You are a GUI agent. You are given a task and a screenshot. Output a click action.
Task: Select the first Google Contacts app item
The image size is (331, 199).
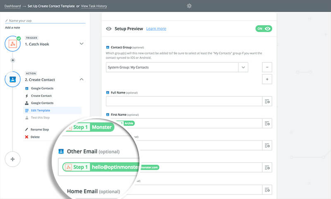point(42,89)
